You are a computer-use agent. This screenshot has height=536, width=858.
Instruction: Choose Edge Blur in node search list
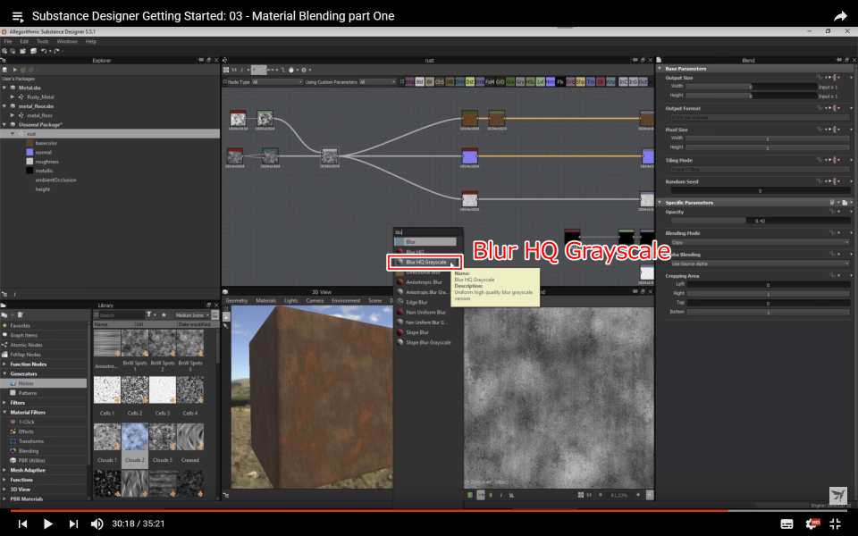(x=416, y=303)
